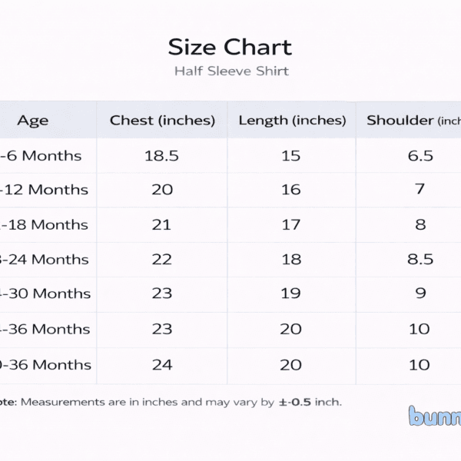Click the length value 17
The image size is (461, 461).
pyautogui.click(x=290, y=225)
